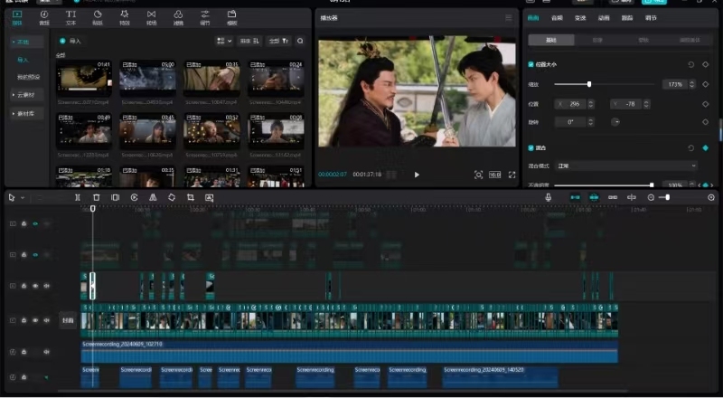
Task: Switch to the Animation tab in properties panel
Action: pyautogui.click(x=604, y=18)
